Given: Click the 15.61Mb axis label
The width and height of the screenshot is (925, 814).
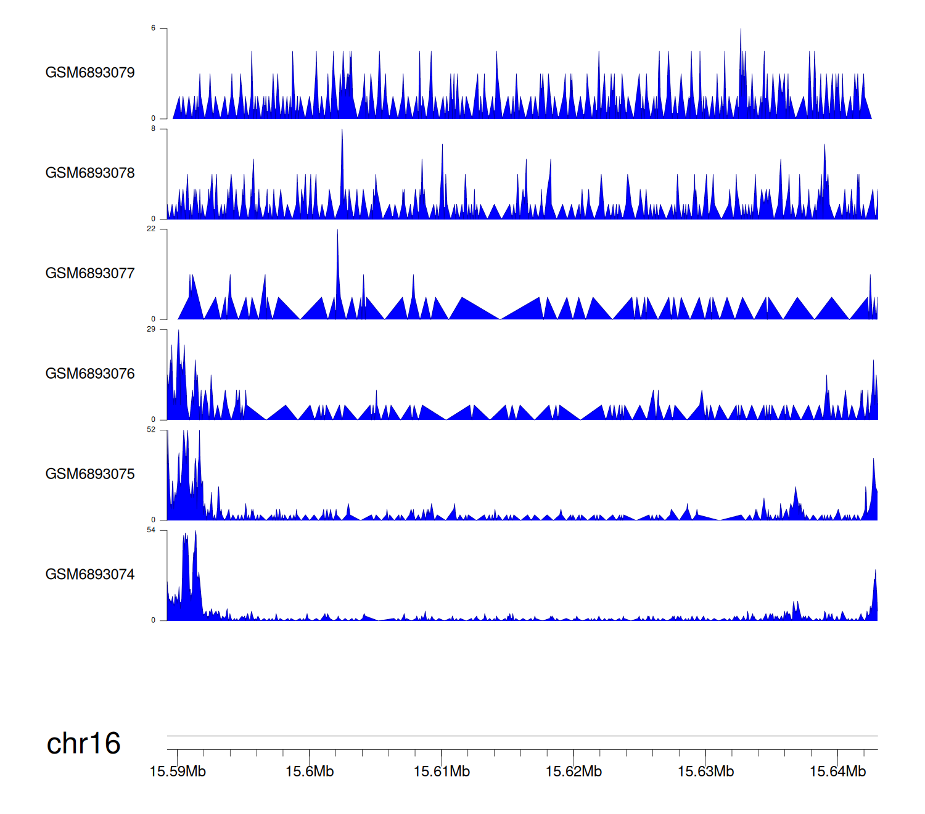Looking at the screenshot, I should coord(442,772).
